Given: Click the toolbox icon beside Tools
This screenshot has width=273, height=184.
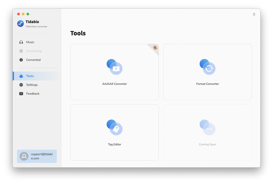Looking at the screenshot, I should point(21,76).
